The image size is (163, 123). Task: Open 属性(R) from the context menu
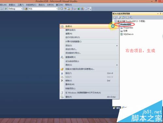90,97
